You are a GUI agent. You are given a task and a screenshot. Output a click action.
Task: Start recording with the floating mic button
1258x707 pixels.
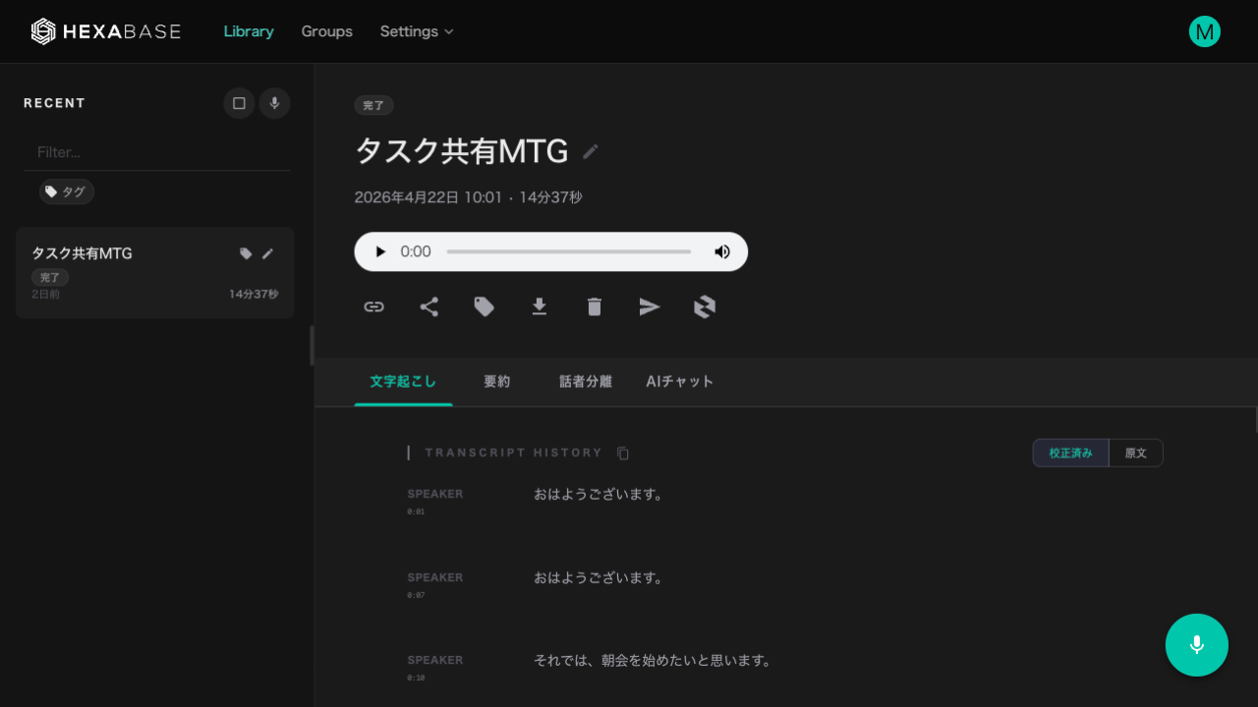pyautogui.click(x=1197, y=645)
